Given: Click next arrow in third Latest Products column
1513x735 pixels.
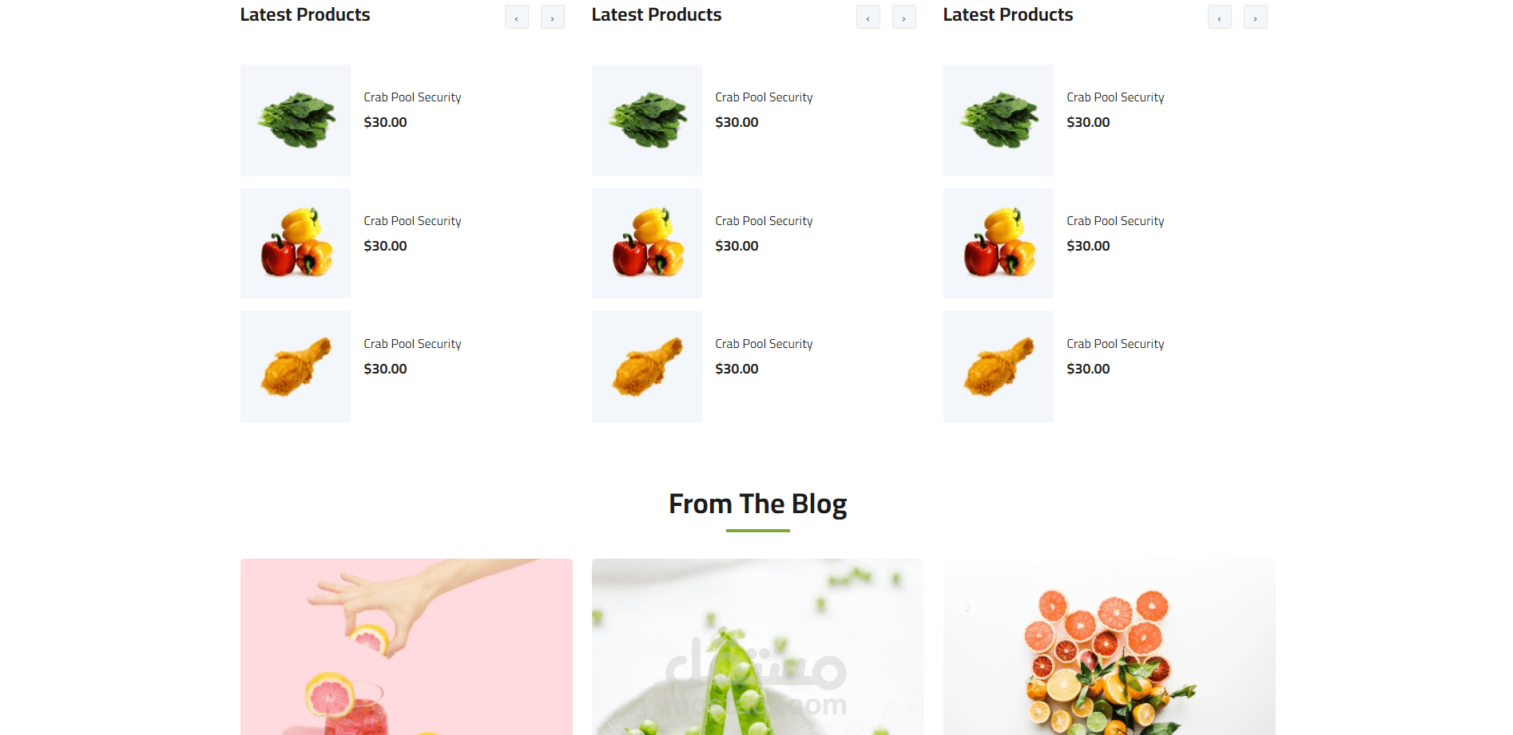Looking at the screenshot, I should point(1256,17).
